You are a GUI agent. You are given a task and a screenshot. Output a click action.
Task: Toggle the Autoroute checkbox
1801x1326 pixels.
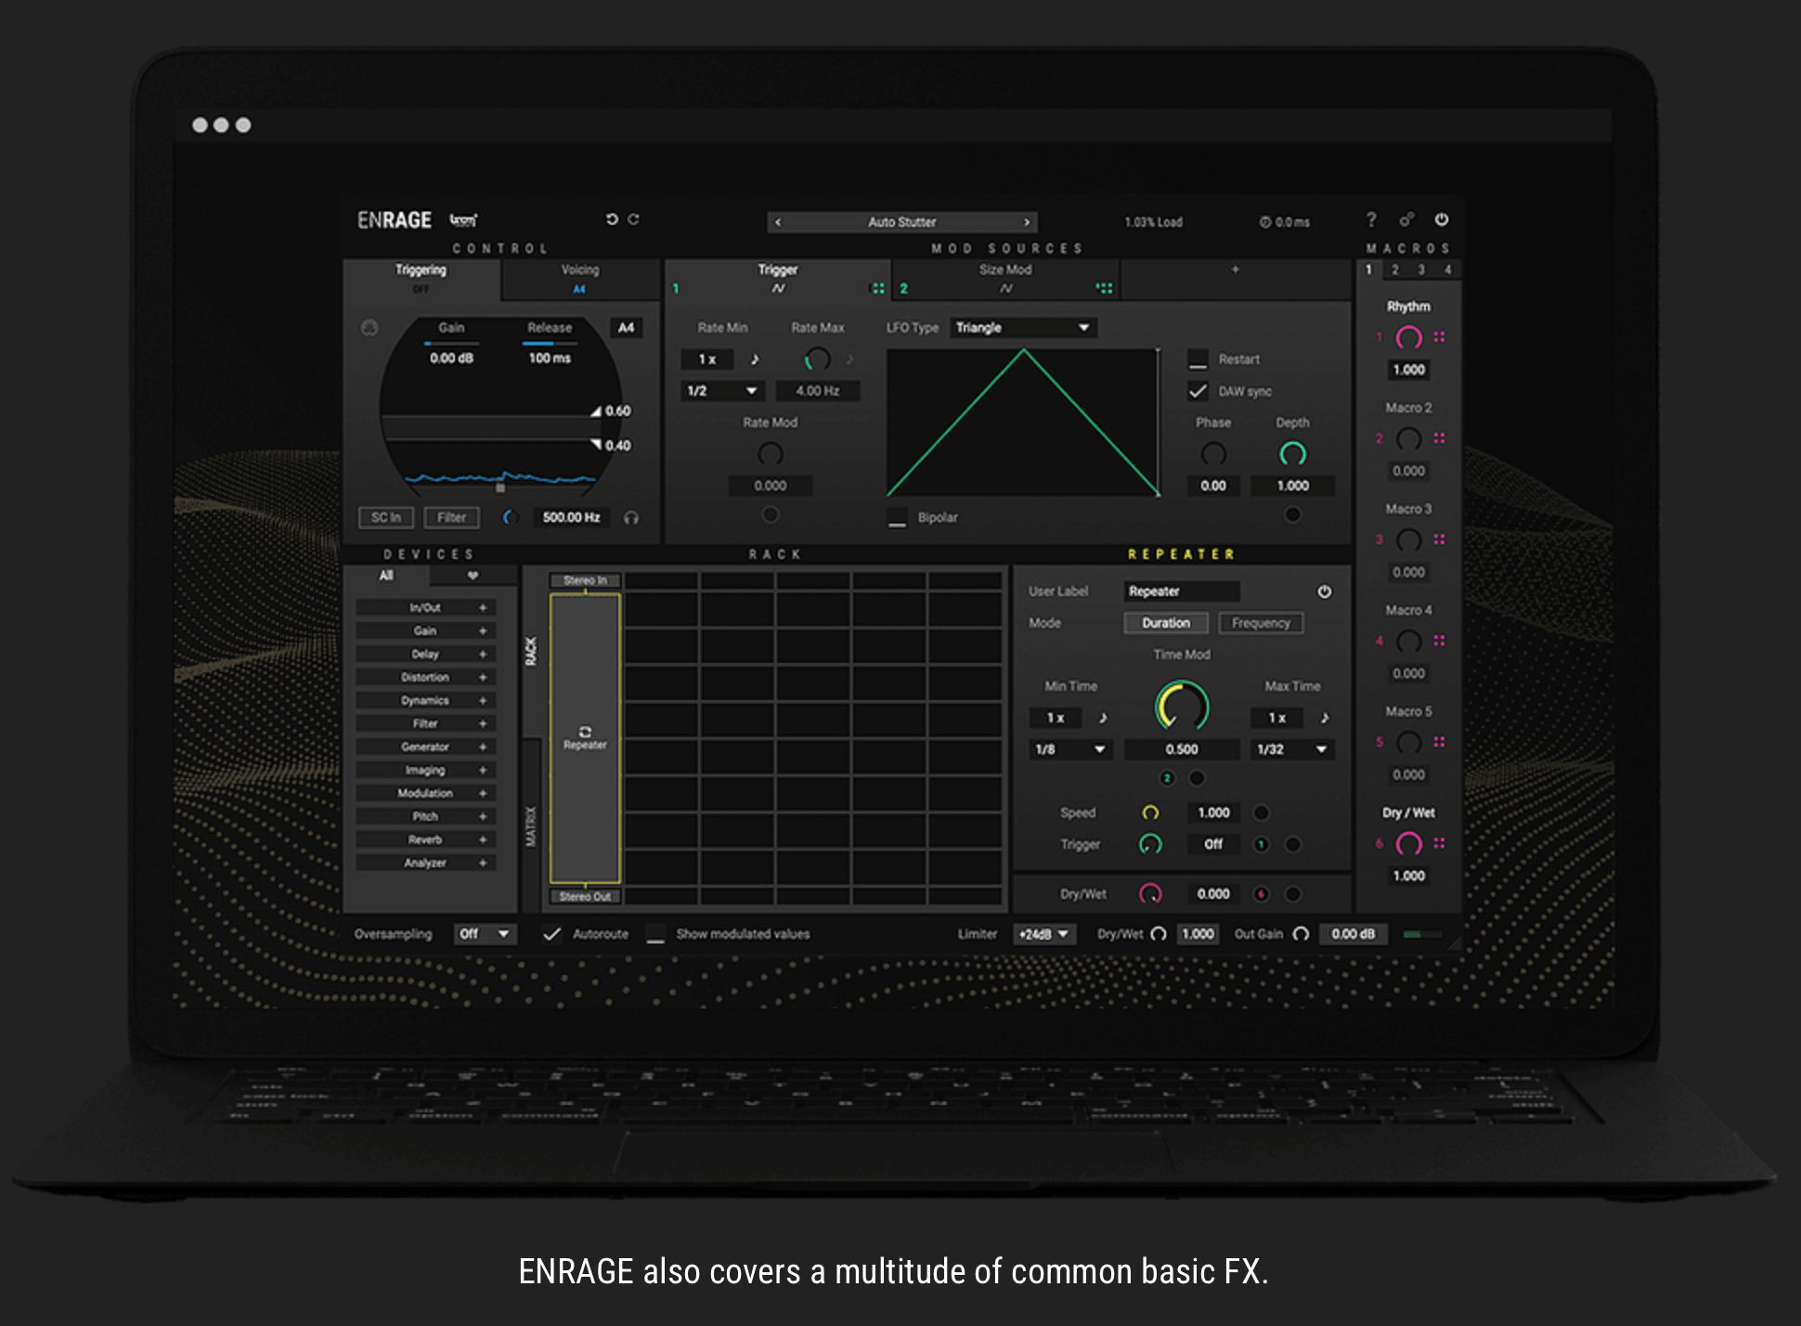pos(551,934)
